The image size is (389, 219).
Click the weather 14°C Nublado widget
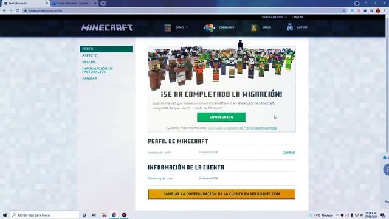tap(321, 215)
